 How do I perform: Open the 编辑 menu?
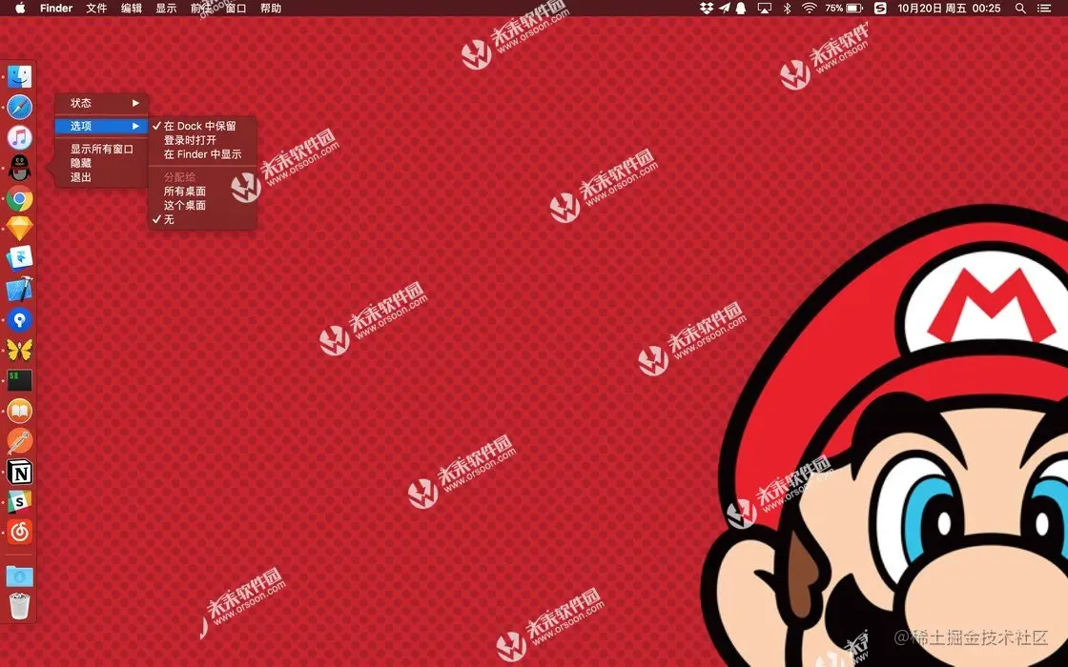tap(132, 9)
